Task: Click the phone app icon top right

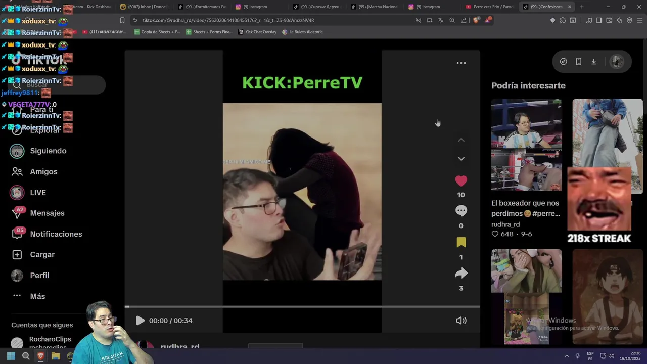Action: click(578, 62)
